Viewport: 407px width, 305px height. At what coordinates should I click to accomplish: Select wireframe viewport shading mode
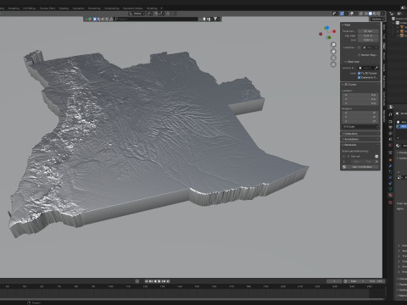[366, 14]
